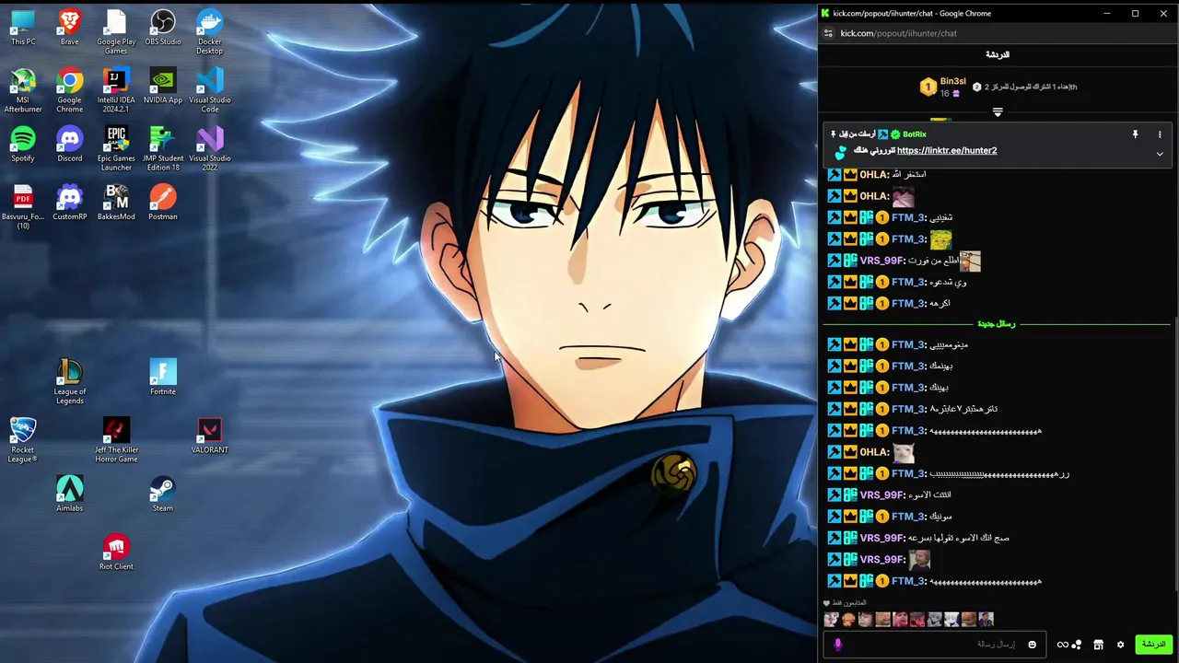Image resolution: width=1179 pixels, height=663 pixels.
Task: Launch the Google Chrome desktop shortcut
Action: click(69, 90)
